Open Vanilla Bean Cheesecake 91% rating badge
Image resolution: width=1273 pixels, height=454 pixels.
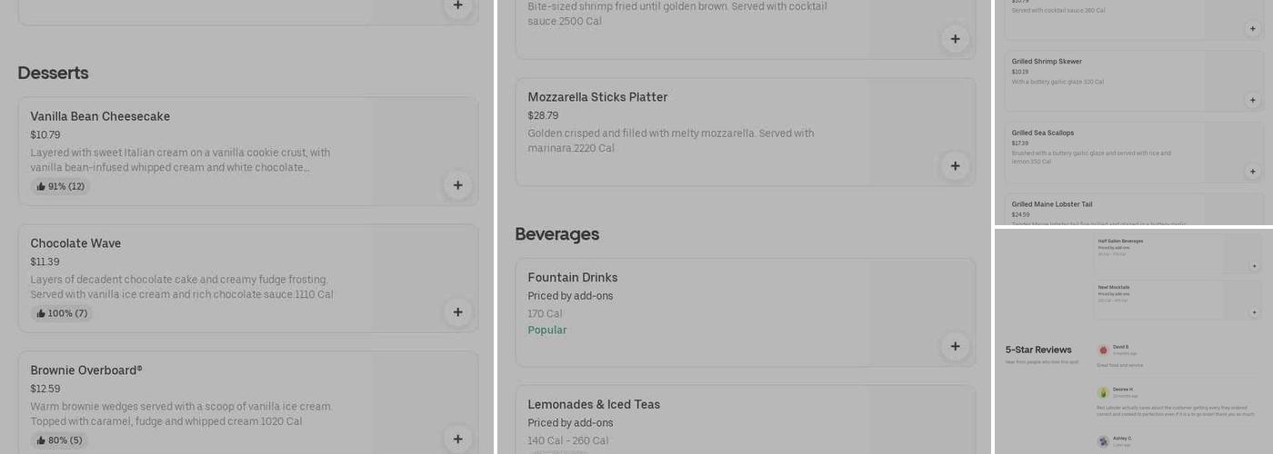point(60,186)
